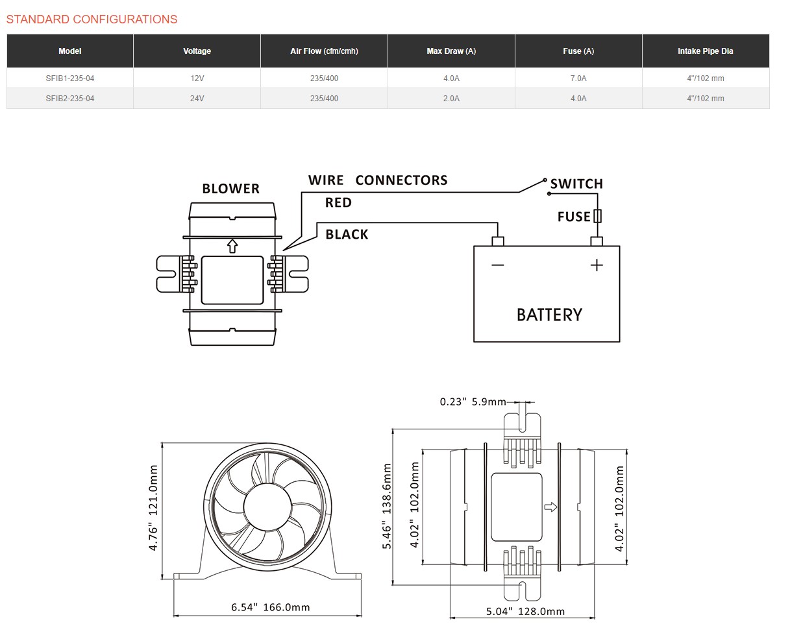Select model SFIB1-235-04 cell
This screenshot has height=626, width=790.
[x=70, y=78]
